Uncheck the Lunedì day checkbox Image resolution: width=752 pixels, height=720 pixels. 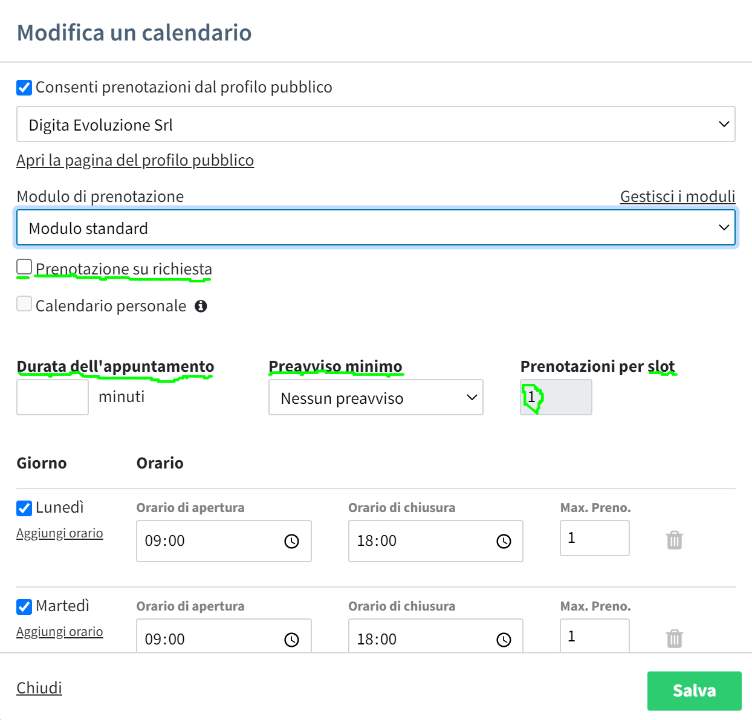pyautogui.click(x=24, y=508)
